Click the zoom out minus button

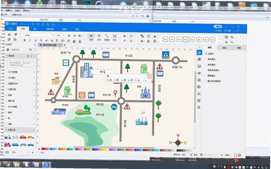205,155
